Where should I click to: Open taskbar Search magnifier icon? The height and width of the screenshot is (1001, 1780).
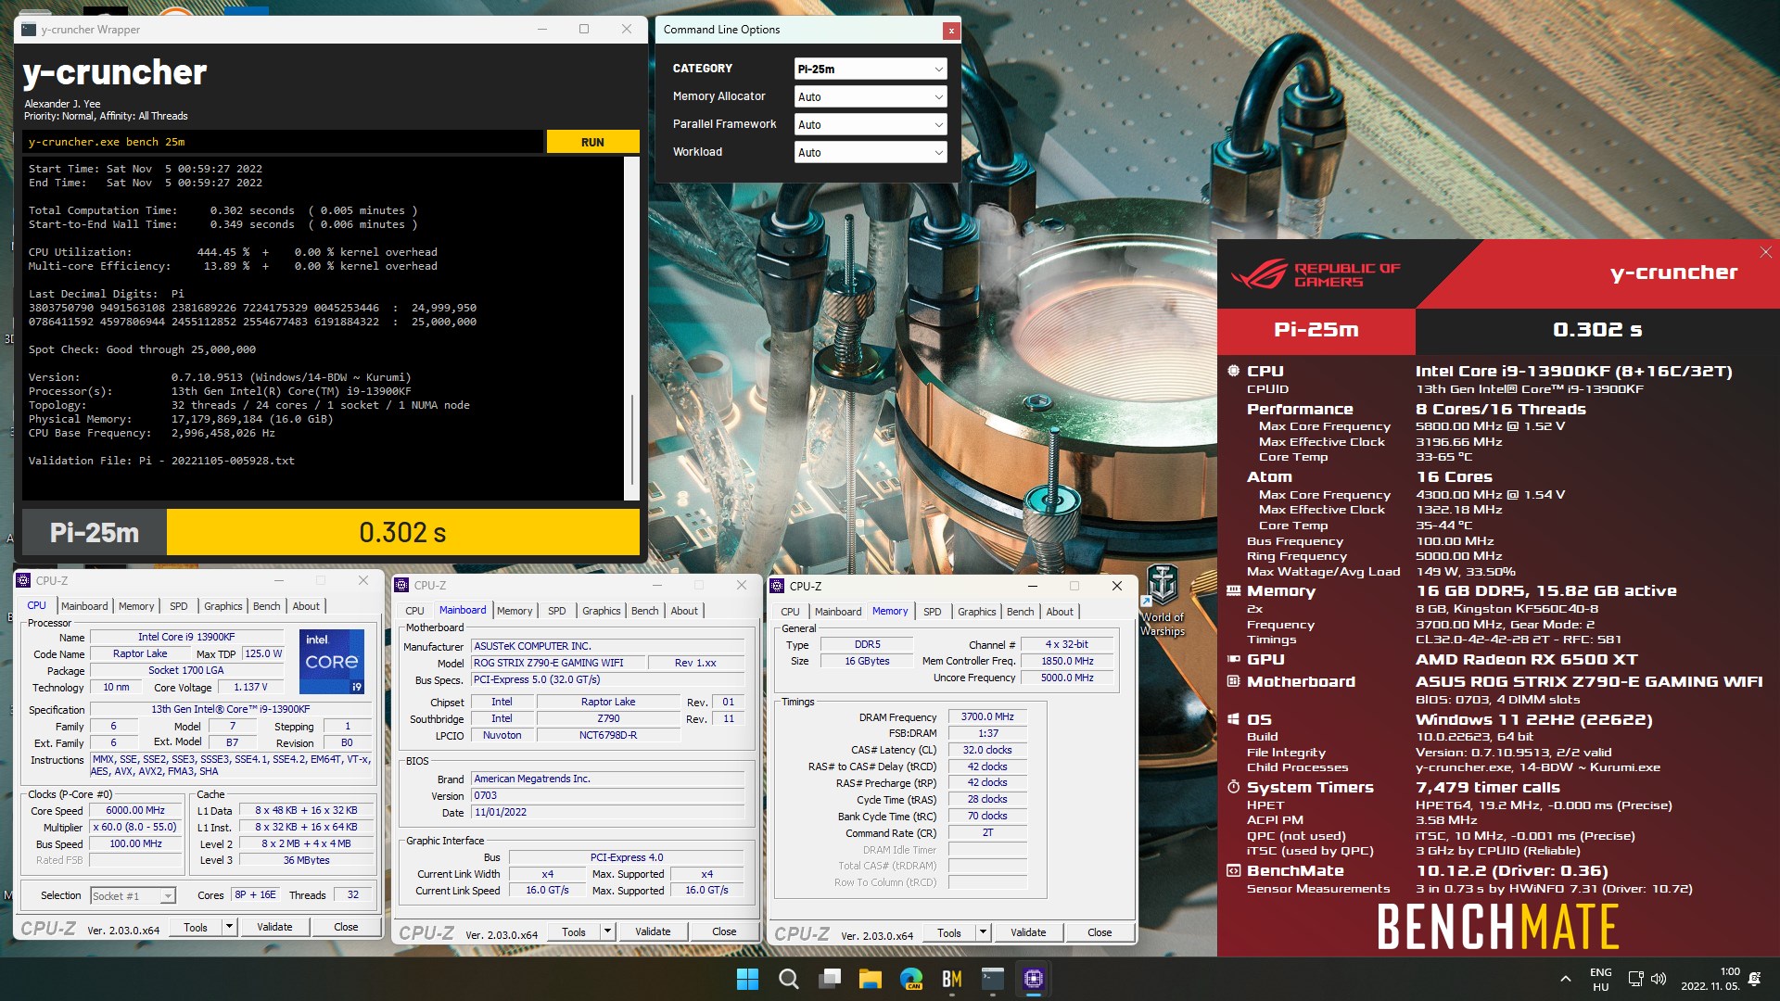point(788,979)
